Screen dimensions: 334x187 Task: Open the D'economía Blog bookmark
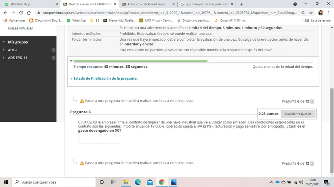pyautogui.click(x=46, y=20)
